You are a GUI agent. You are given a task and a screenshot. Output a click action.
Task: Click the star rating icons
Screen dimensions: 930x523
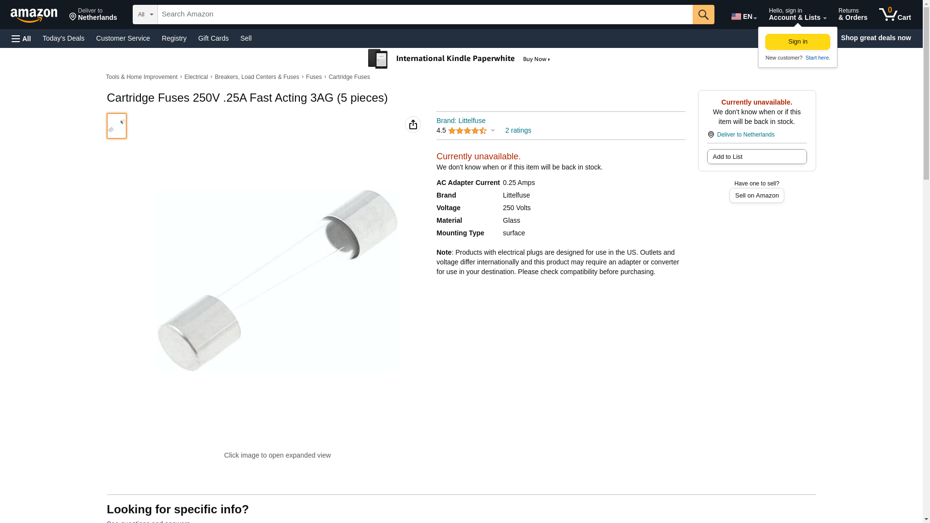click(x=467, y=131)
